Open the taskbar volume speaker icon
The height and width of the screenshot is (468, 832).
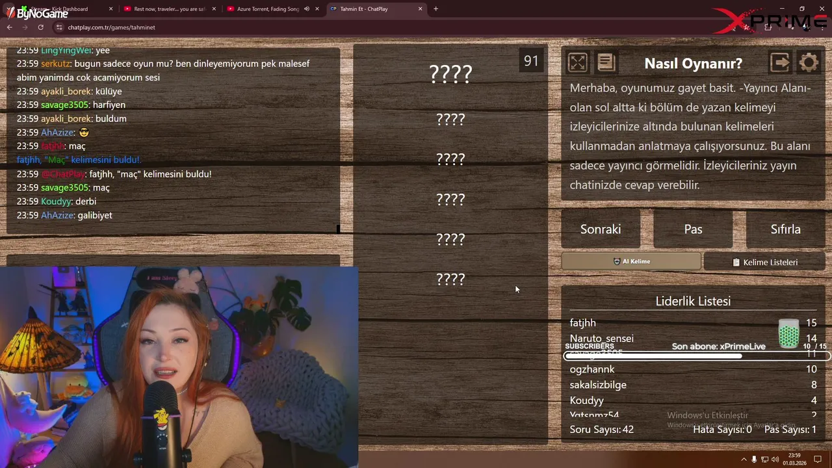coord(775,460)
